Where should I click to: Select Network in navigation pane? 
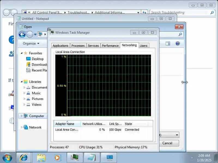tap(35, 127)
